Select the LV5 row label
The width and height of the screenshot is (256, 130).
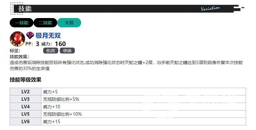click(26, 114)
